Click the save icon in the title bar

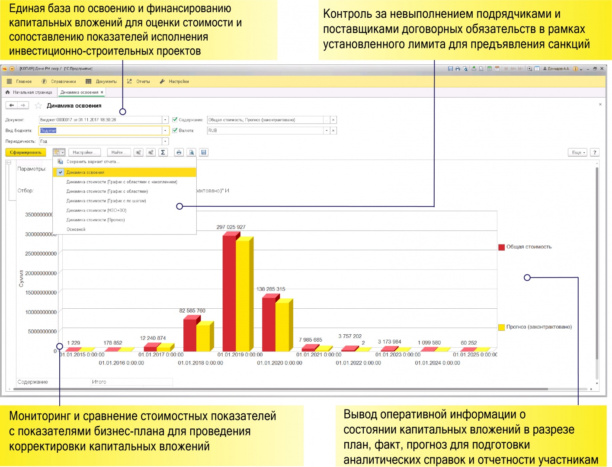[x=450, y=69]
